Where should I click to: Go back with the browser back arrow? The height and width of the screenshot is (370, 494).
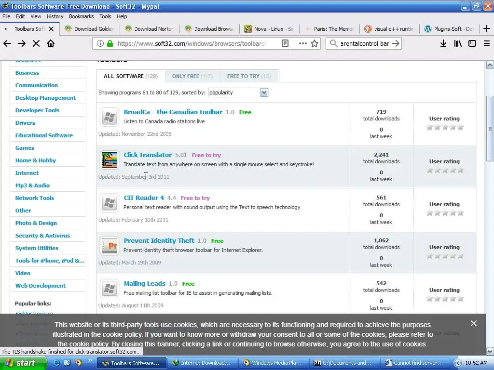click(x=7, y=43)
